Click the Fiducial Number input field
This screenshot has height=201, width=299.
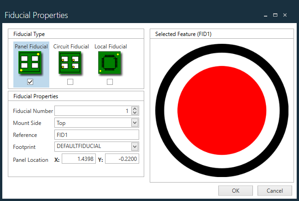pyautogui.click(x=92, y=111)
